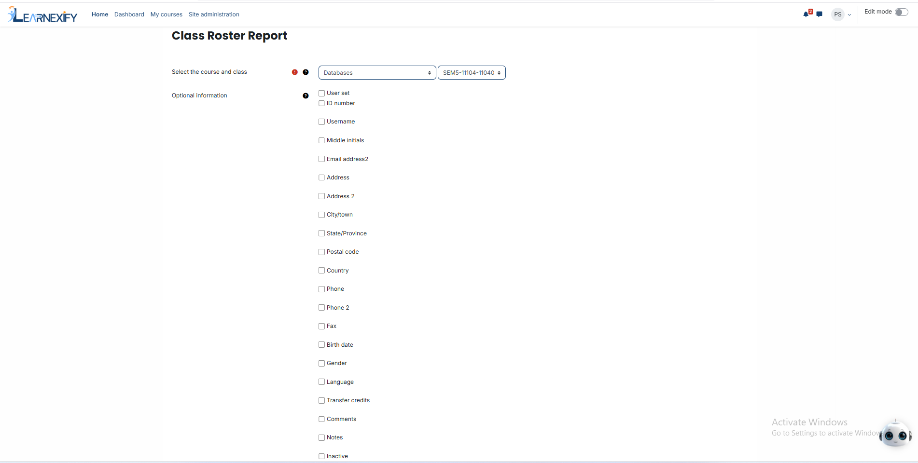This screenshot has height=463, width=918.
Task: Check the User set checkbox
Action: point(321,93)
